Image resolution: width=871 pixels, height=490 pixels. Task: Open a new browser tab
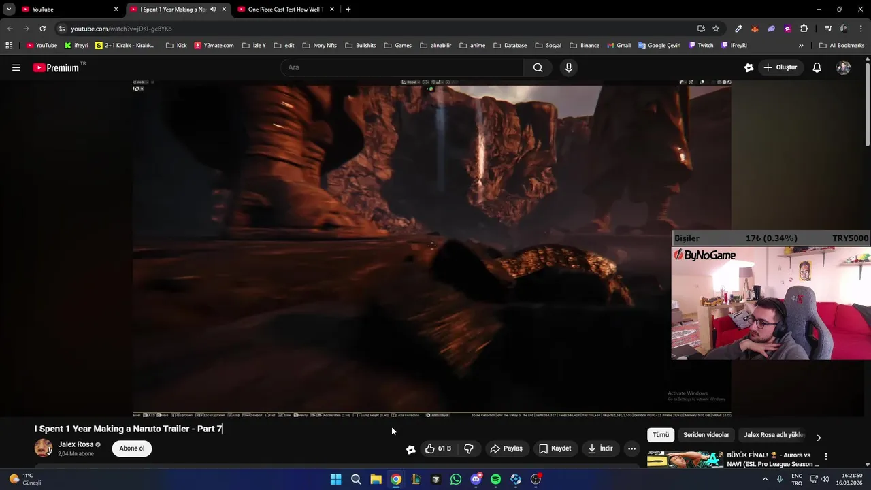348,10
